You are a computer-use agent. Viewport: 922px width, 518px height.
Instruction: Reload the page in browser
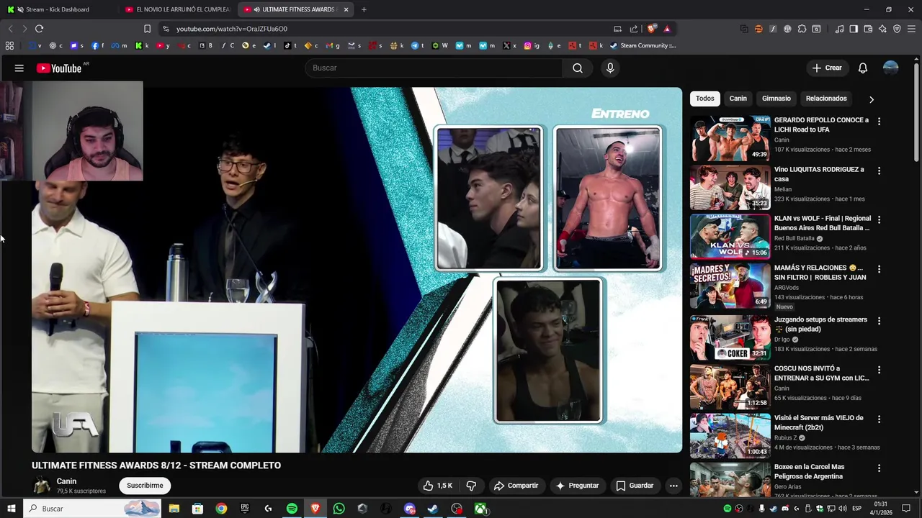[39, 29]
